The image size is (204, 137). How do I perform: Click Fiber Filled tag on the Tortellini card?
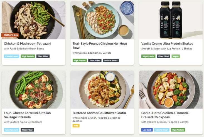click(x=27, y=130)
